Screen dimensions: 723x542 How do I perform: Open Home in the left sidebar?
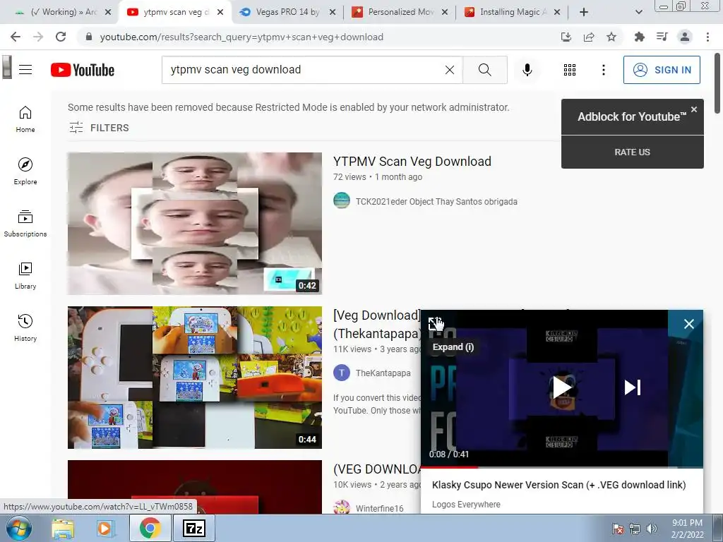(x=25, y=119)
